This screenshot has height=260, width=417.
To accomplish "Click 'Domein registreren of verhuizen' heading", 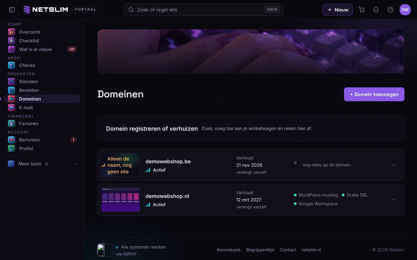I will 152,129.
